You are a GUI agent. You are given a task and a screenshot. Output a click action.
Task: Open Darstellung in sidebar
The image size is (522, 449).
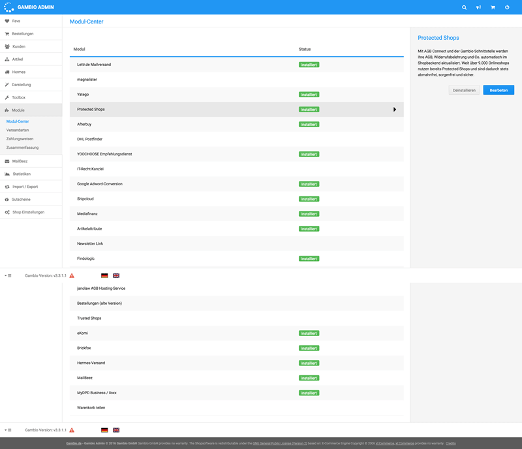click(31, 85)
